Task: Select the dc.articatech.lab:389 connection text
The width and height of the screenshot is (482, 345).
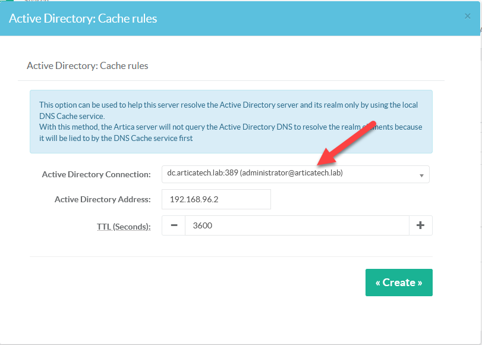Action: click(203, 173)
